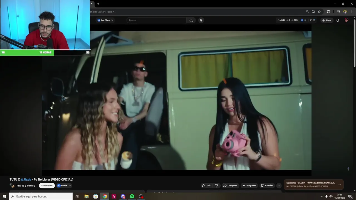This screenshot has height=200, width=356.
Task: Open Discord from the taskbar
Action: pyautogui.click(x=123, y=196)
